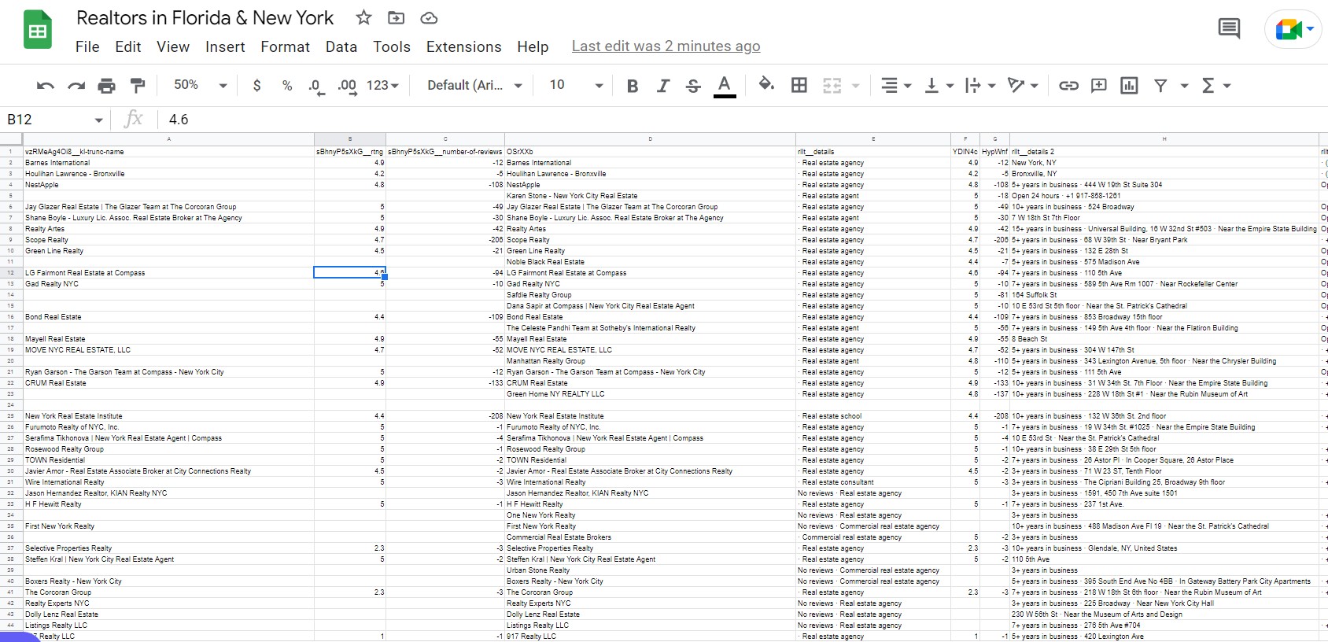Click the Redo arrow icon
The height and width of the screenshot is (642, 1328).
pyautogui.click(x=76, y=86)
